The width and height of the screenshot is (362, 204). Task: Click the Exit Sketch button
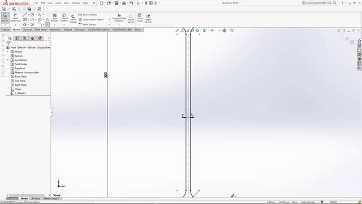[x=5, y=18]
